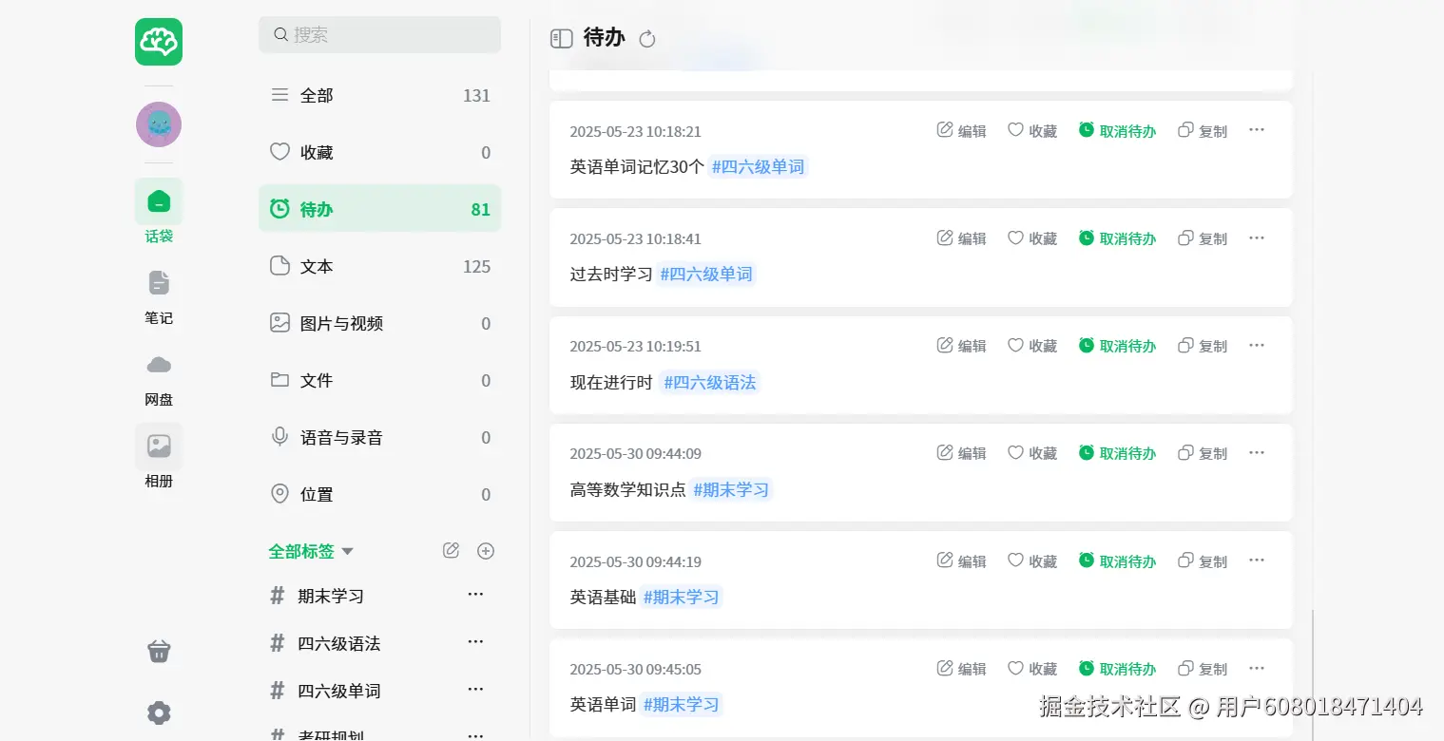Click #期末学习 tag in 高等数学知识点 note

(731, 490)
